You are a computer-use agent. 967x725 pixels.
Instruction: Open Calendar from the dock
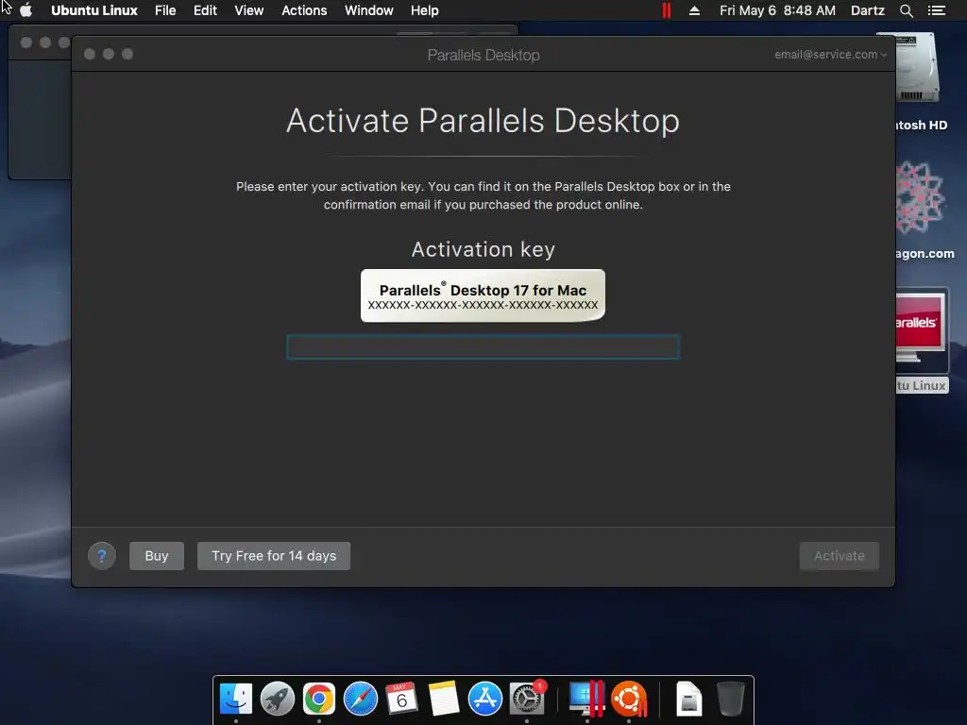[x=401, y=699]
